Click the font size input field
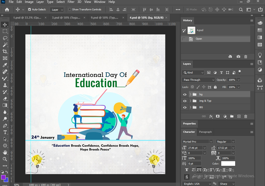Image resolution: width=265 pixels, height=186 pixels. coord(195,148)
